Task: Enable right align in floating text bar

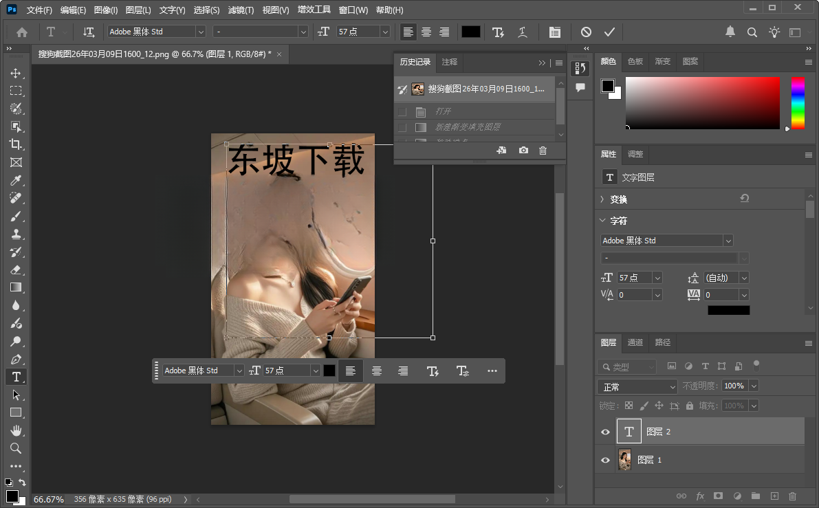Action: 403,371
